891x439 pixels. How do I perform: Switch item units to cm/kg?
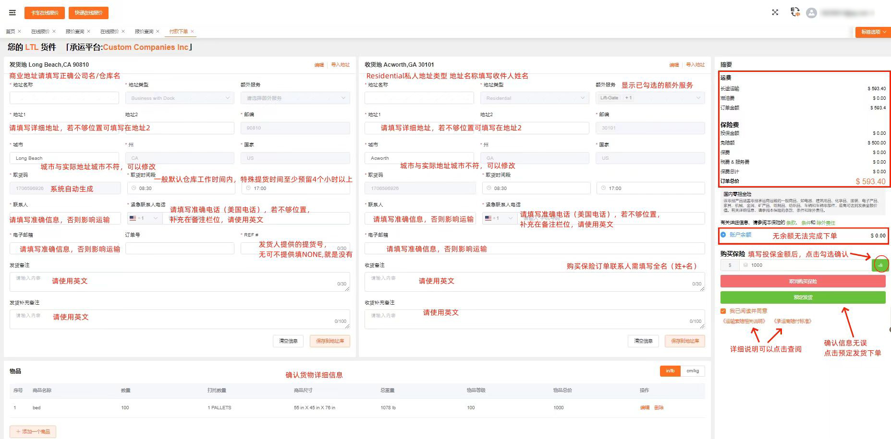[x=693, y=371]
